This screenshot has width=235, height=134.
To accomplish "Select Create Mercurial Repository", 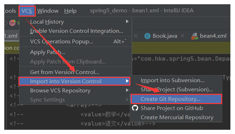I will tap(177, 117).
